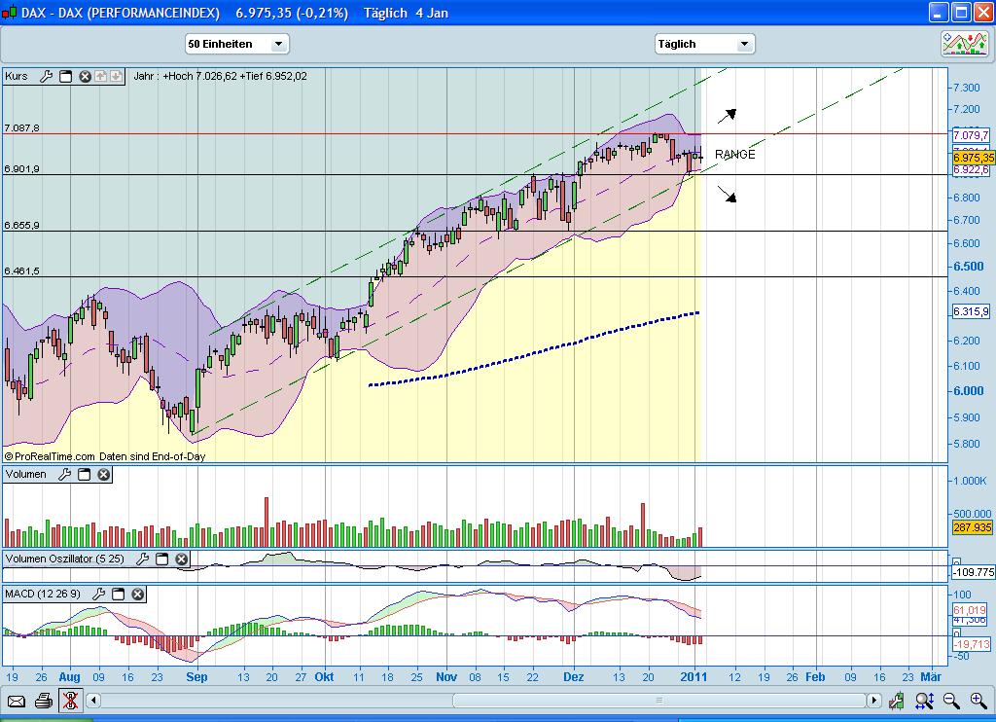Select the Volumen panel header label

pyautogui.click(x=26, y=475)
